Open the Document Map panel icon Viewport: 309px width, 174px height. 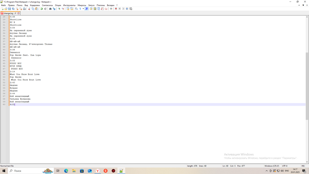[95, 9]
